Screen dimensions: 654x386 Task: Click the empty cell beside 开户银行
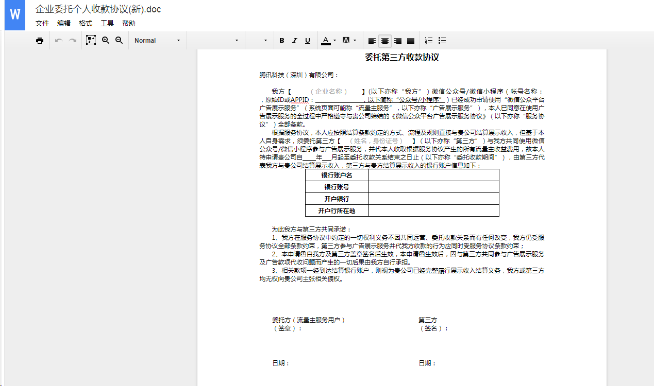(x=434, y=199)
